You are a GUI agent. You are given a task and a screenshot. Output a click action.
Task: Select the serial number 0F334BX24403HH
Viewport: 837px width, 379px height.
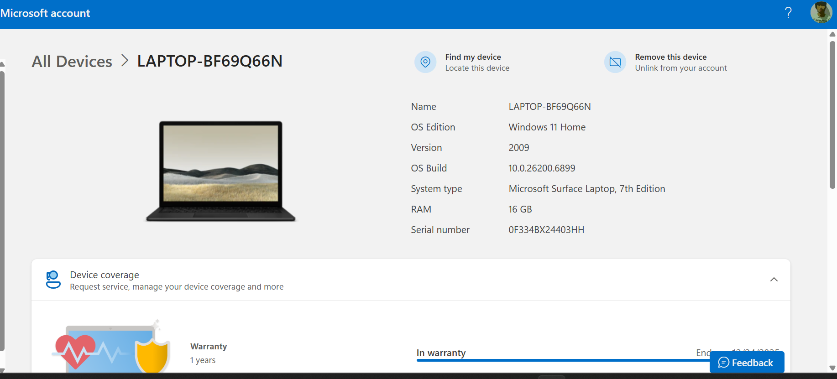tap(546, 230)
